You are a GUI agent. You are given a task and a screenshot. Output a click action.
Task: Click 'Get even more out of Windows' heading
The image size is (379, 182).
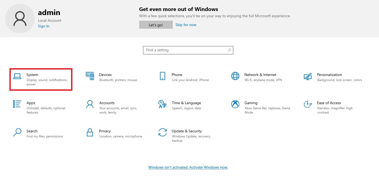click(178, 9)
